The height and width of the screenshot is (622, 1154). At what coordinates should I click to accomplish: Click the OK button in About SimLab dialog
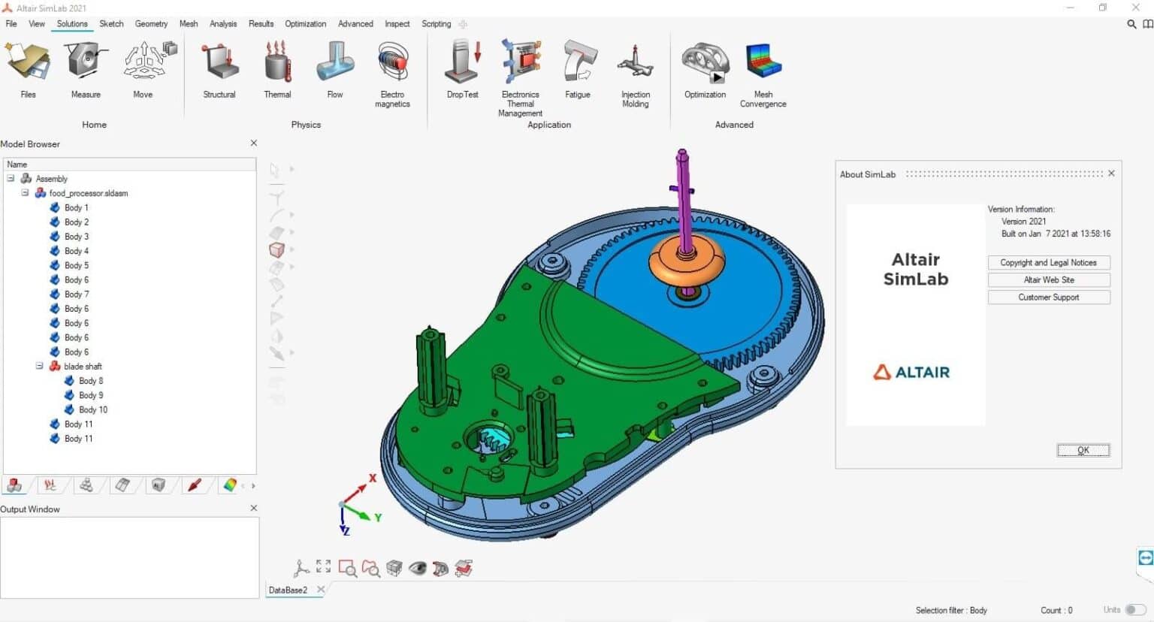(1083, 449)
